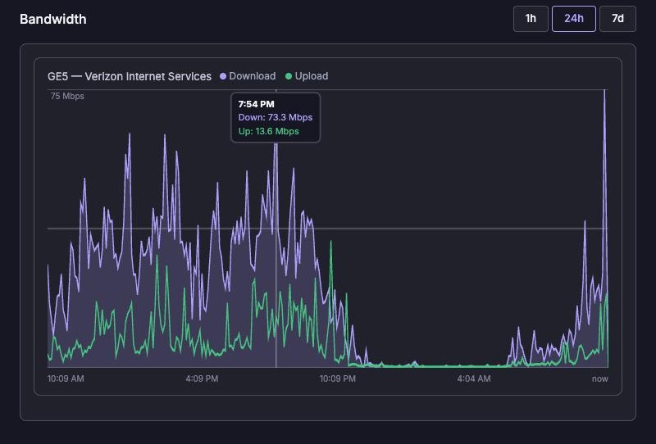Click the Bandwidth heading
The height and width of the screenshot is (444, 656).
pyautogui.click(x=53, y=19)
